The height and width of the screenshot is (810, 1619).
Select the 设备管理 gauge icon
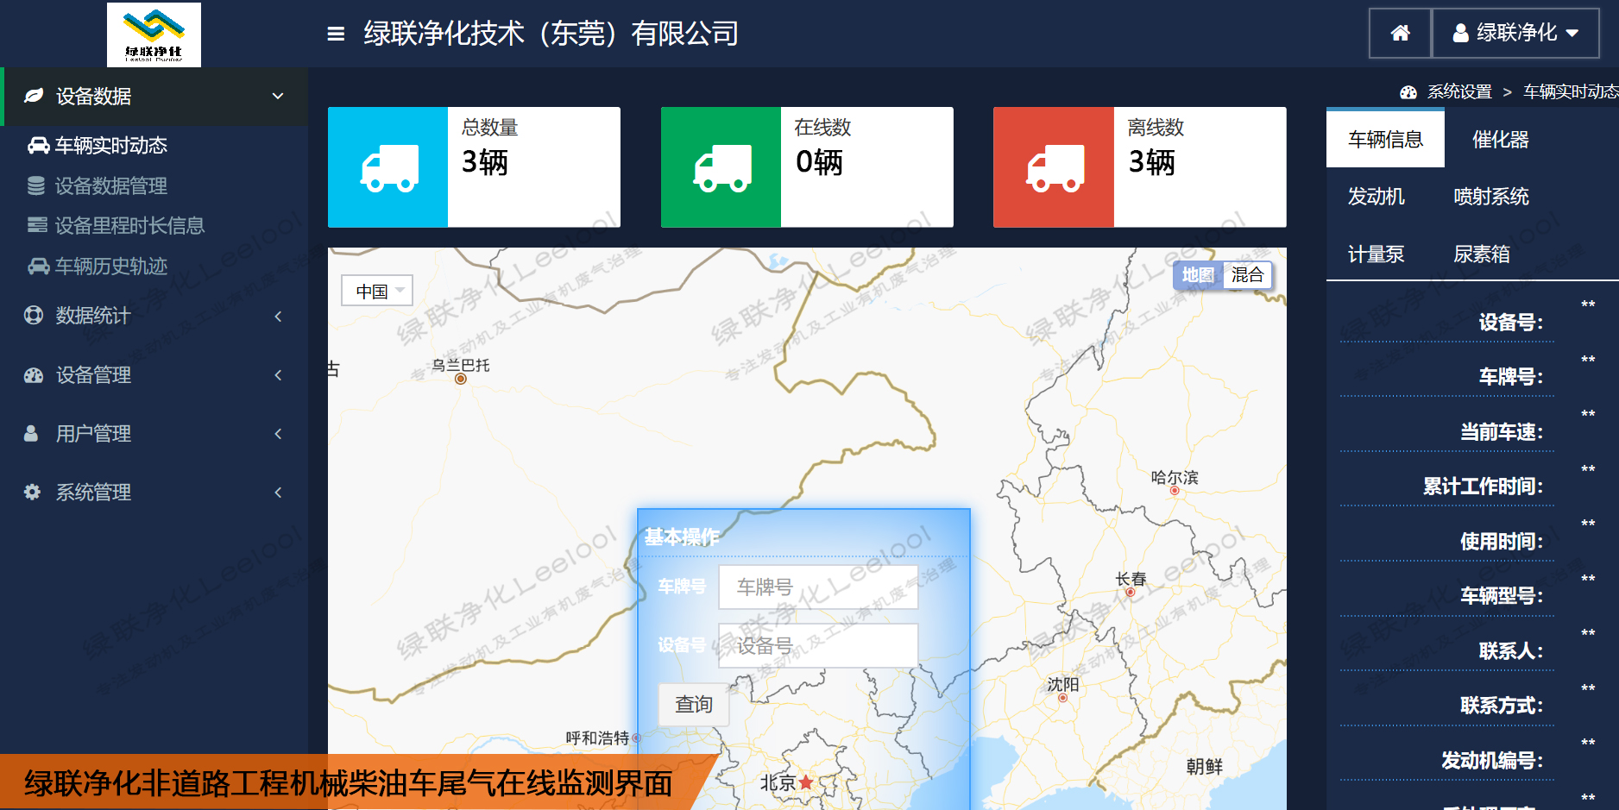click(32, 375)
